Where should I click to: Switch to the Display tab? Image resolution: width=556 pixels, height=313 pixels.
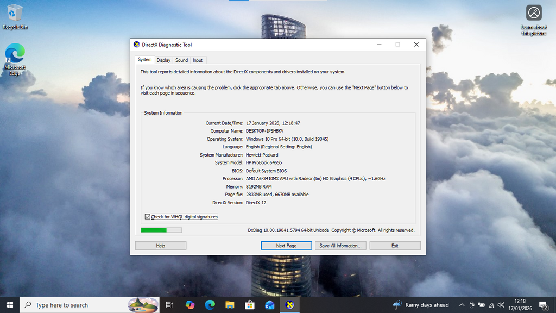pos(163,60)
